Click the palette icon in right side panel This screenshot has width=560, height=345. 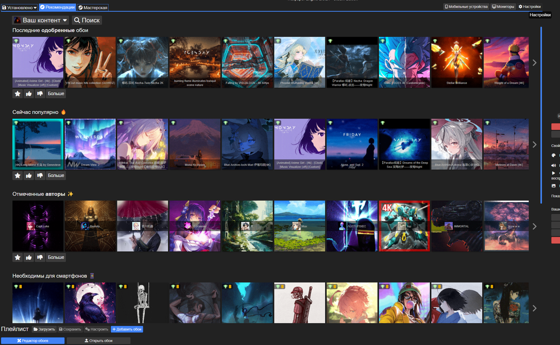coord(553,155)
